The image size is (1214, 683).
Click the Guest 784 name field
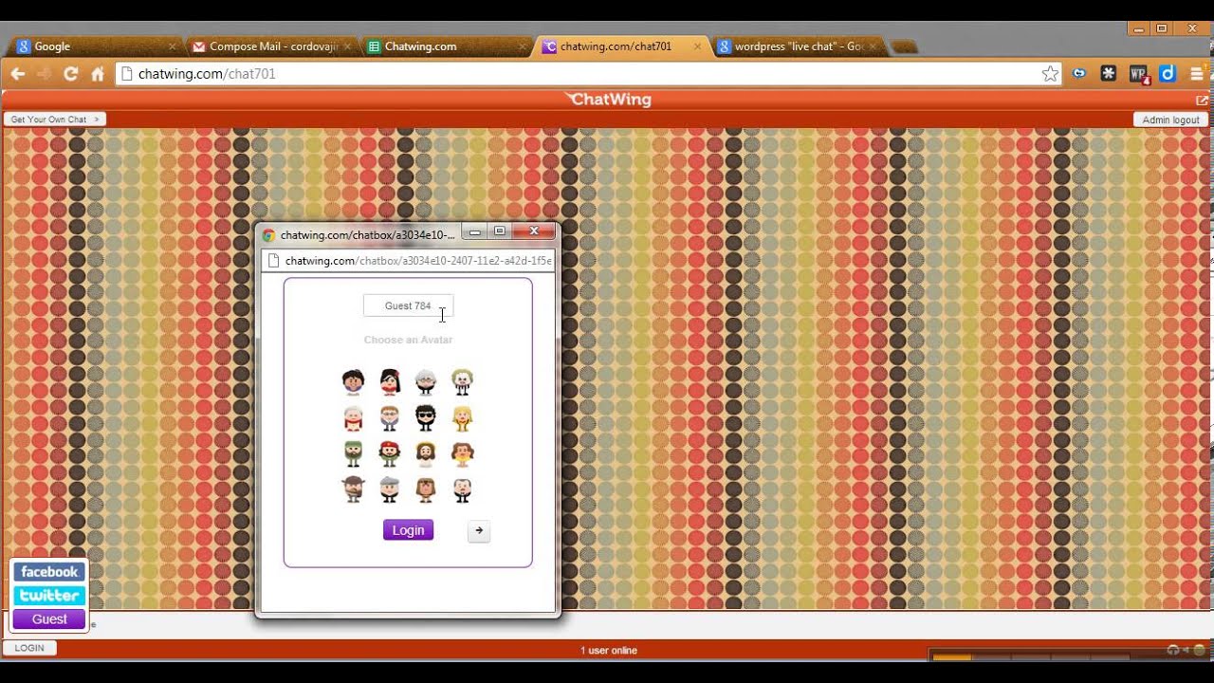(408, 305)
